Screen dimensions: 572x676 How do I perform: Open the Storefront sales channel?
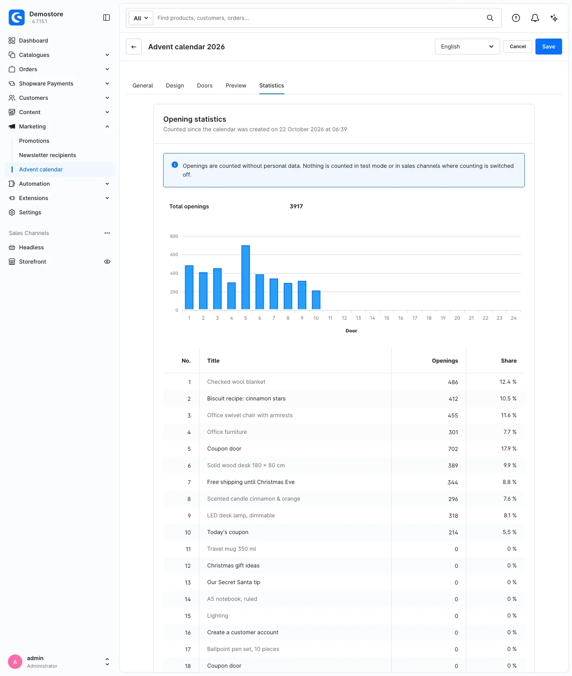tap(33, 262)
